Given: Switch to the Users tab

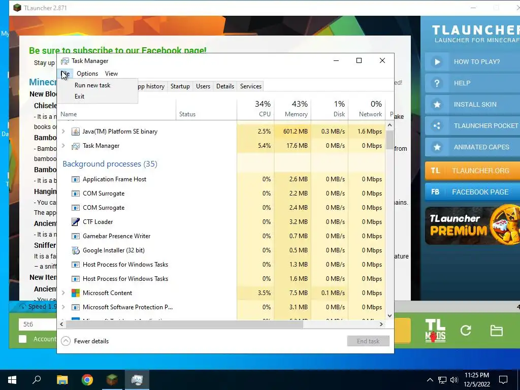Looking at the screenshot, I should coord(203,86).
